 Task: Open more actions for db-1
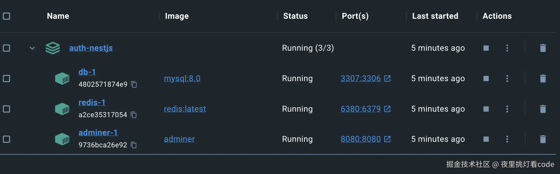coord(507,79)
